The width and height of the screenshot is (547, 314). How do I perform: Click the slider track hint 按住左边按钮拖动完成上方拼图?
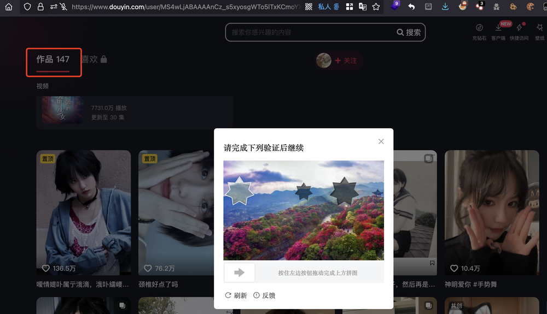[x=317, y=273]
